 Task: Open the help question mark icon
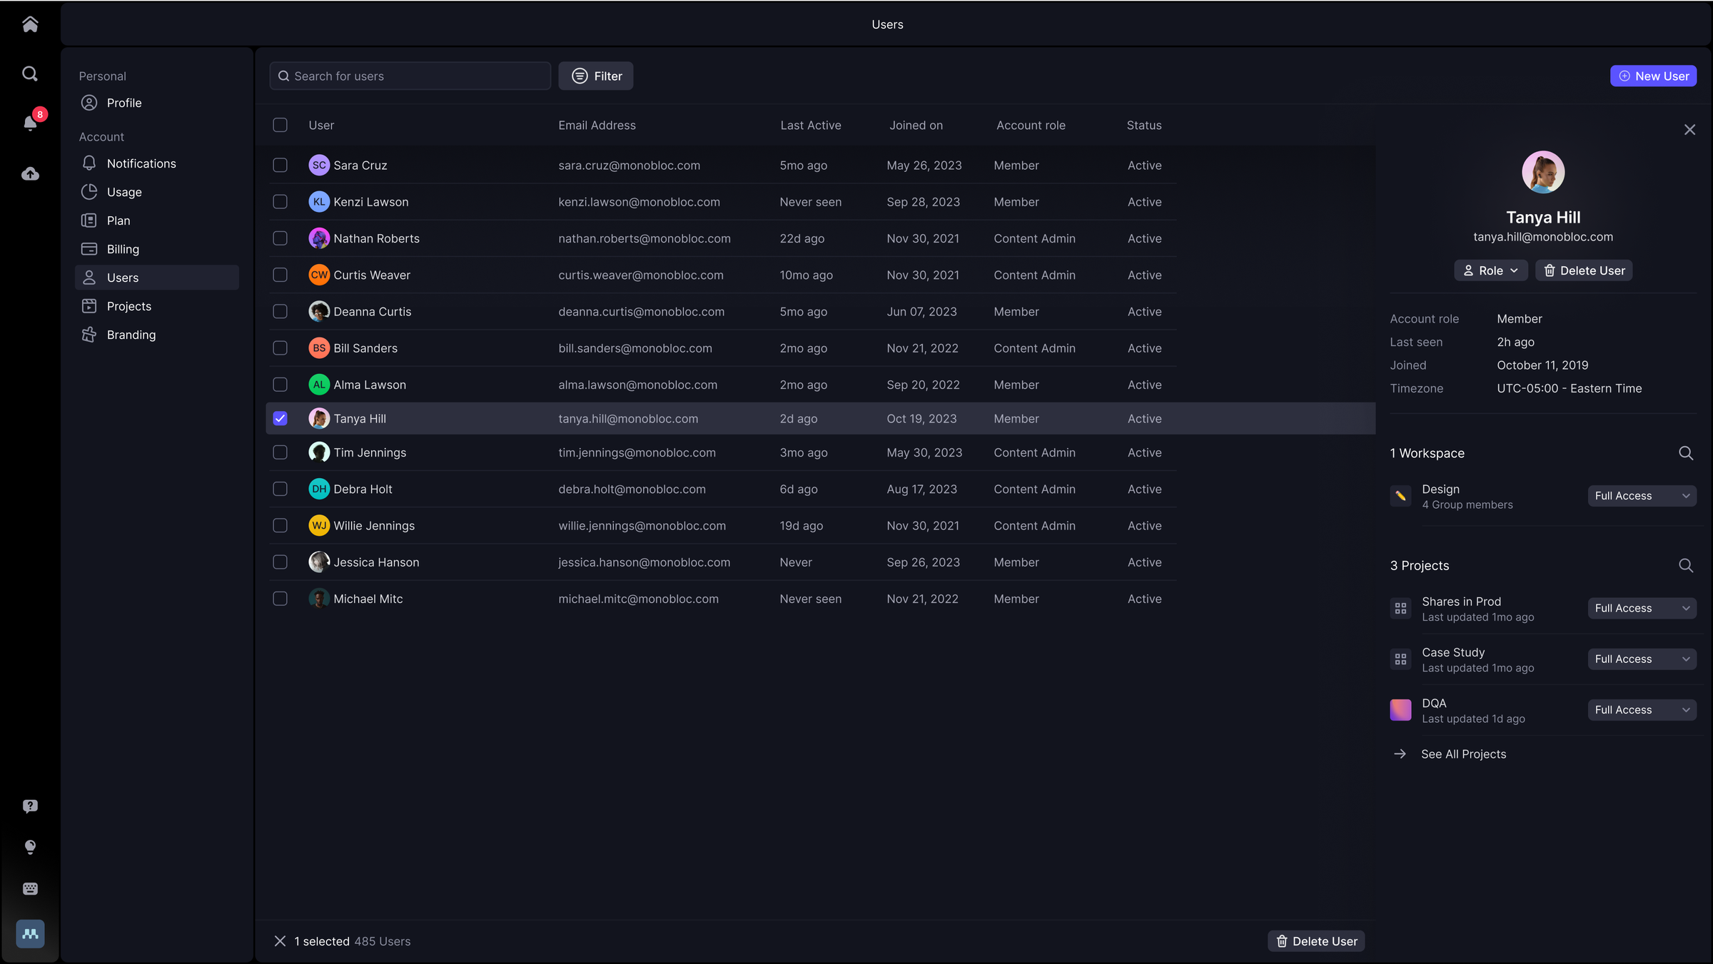coord(30,806)
